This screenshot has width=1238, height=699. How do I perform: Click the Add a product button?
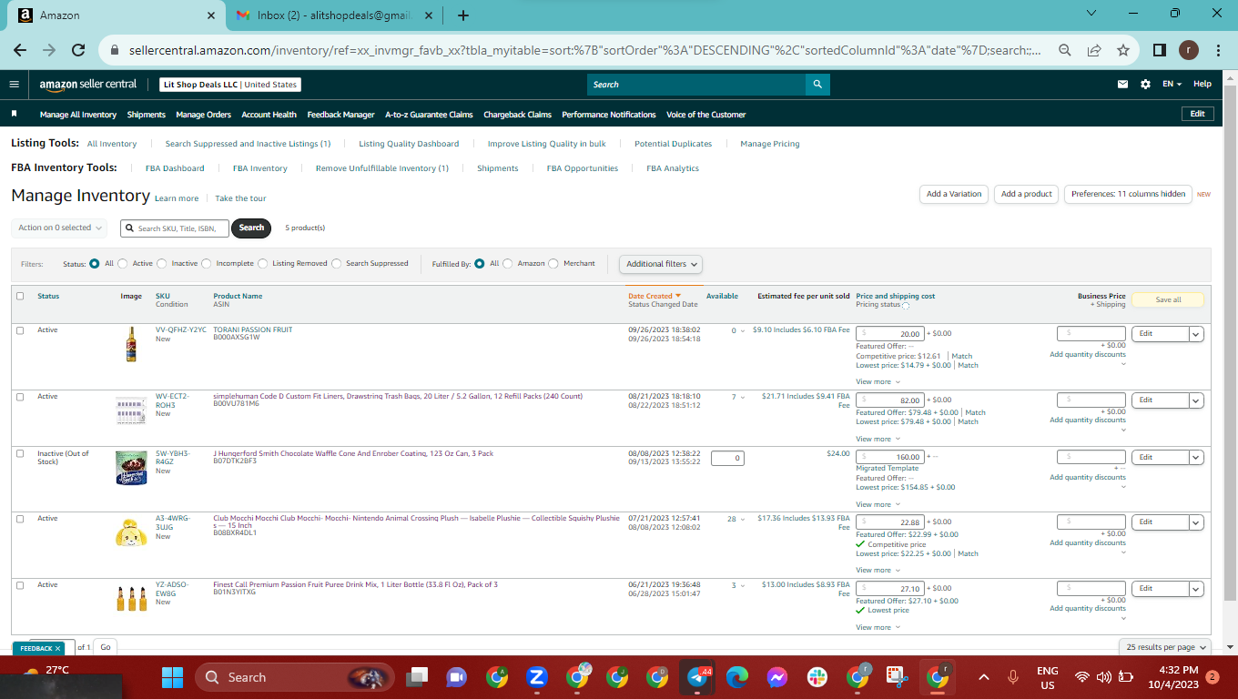pos(1027,194)
